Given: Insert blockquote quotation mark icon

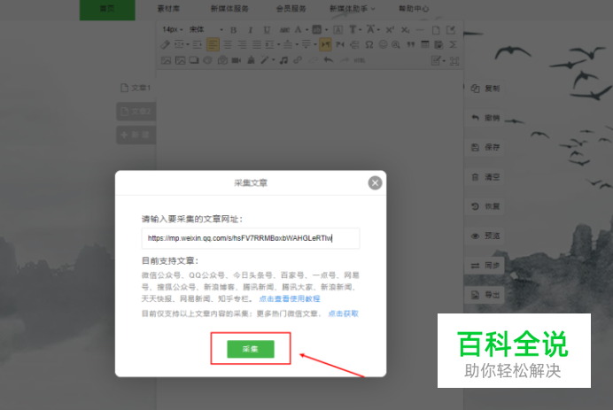Looking at the screenshot, I should pos(410,44).
